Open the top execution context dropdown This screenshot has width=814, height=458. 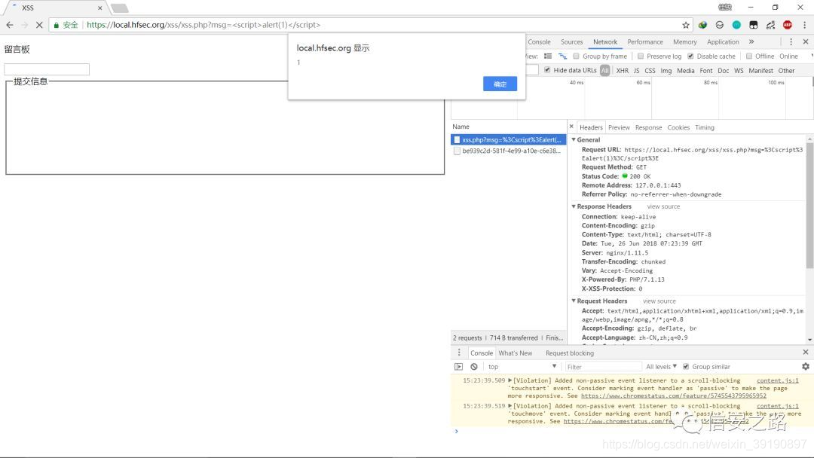(x=522, y=367)
